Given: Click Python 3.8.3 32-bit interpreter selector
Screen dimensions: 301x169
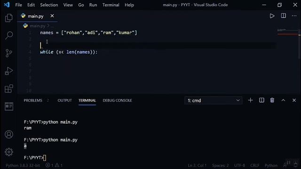Looking at the screenshot, I should point(23,165).
